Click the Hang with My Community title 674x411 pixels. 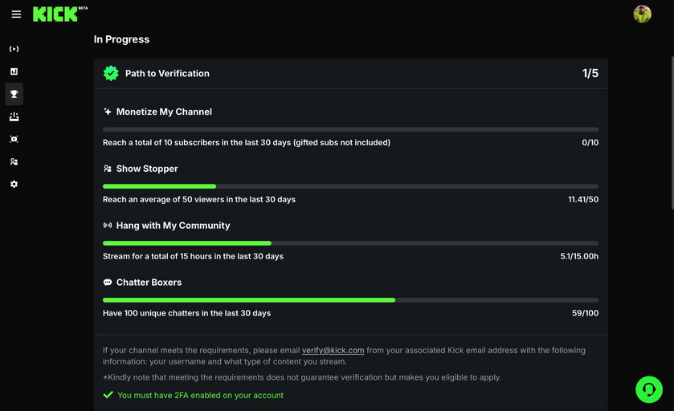point(173,226)
